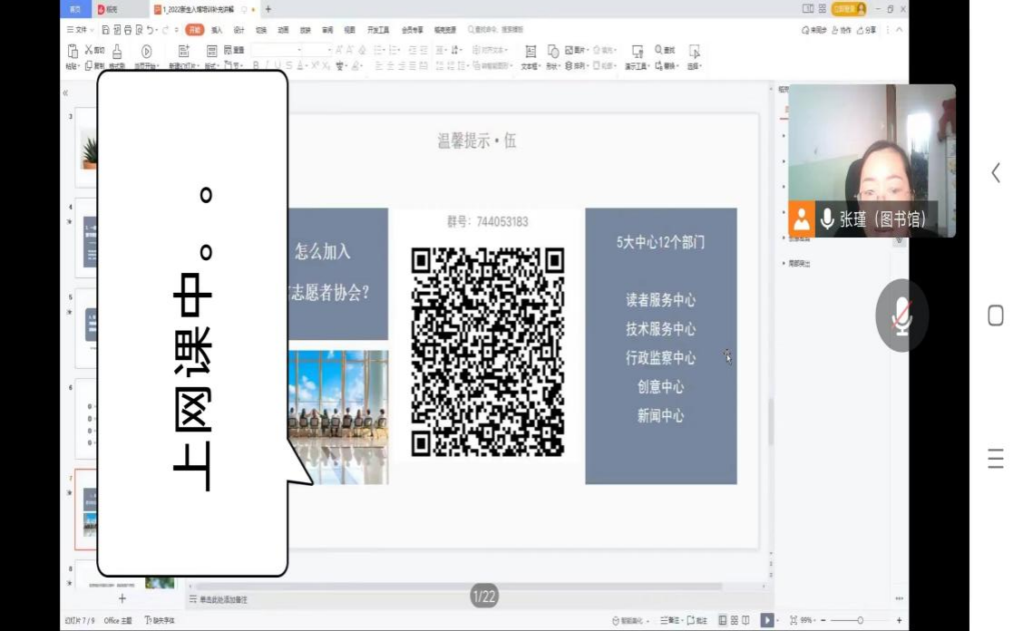1023x631 pixels.
Task: Click the zoom in plus button
Action: (x=899, y=620)
